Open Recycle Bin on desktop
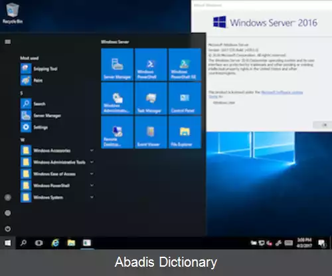Screen dimensions: 332x276 [13, 13]
